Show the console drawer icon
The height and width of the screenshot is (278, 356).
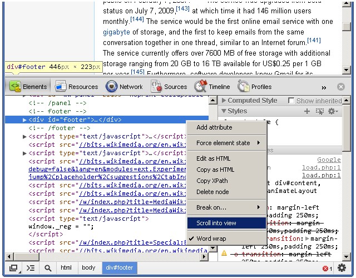point(31,268)
